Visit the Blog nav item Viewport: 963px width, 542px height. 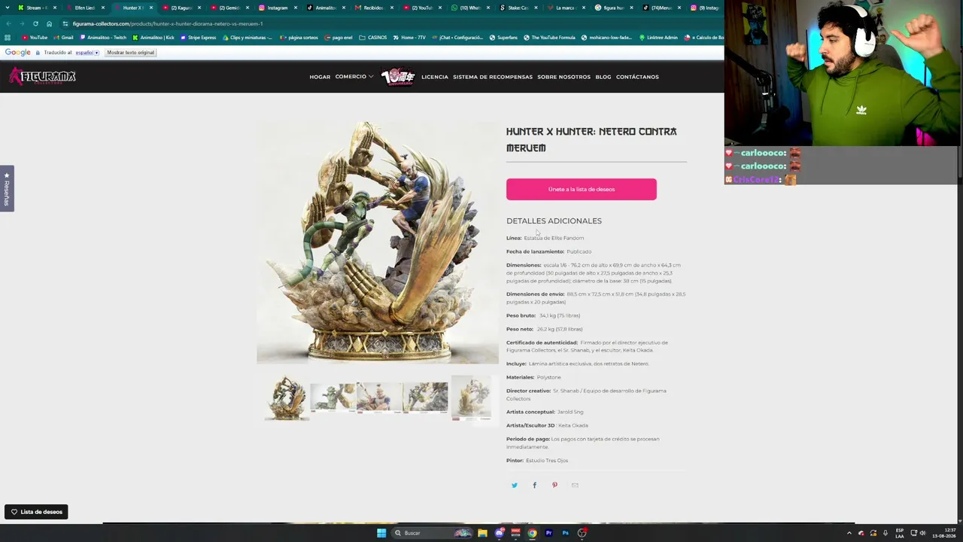point(603,77)
